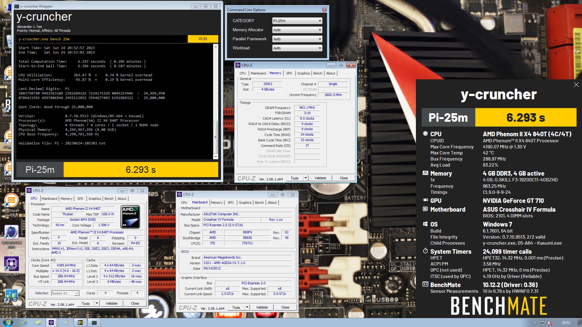Click the taskbar clock showing 20:53
582x327 pixels.
coord(566,323)
